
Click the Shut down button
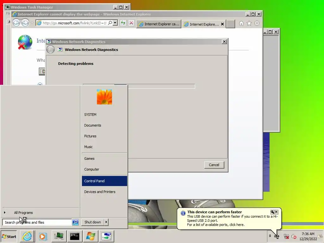pyautogui.click(x=93, y=222)
